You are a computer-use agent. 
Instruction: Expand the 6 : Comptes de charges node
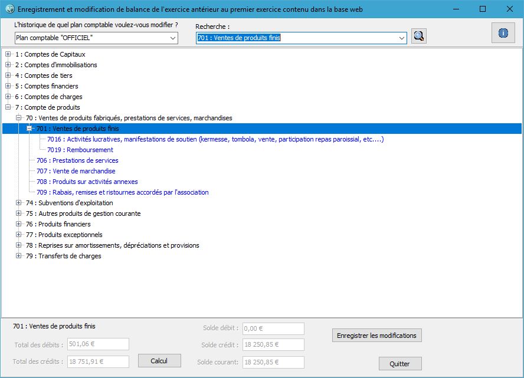8,97
